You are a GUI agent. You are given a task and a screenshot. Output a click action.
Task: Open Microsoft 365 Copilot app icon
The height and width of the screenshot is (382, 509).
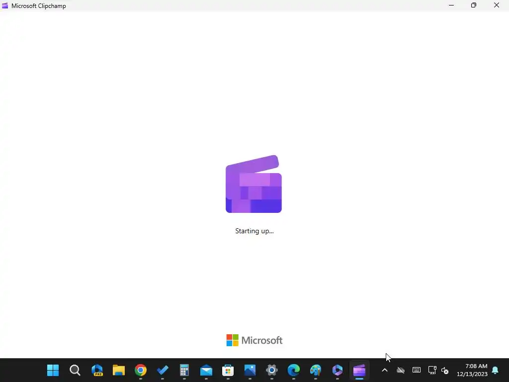(x=338, y=370)
